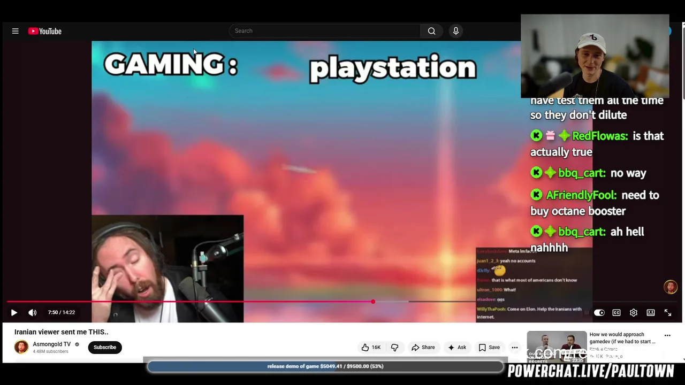This screenshot has width=685, height=385.
Task: Open recommended video options menu
Action: point(667,335)
